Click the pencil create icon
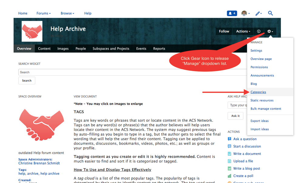The height and width of the screenshot is (183, 303). pos(258,13)
